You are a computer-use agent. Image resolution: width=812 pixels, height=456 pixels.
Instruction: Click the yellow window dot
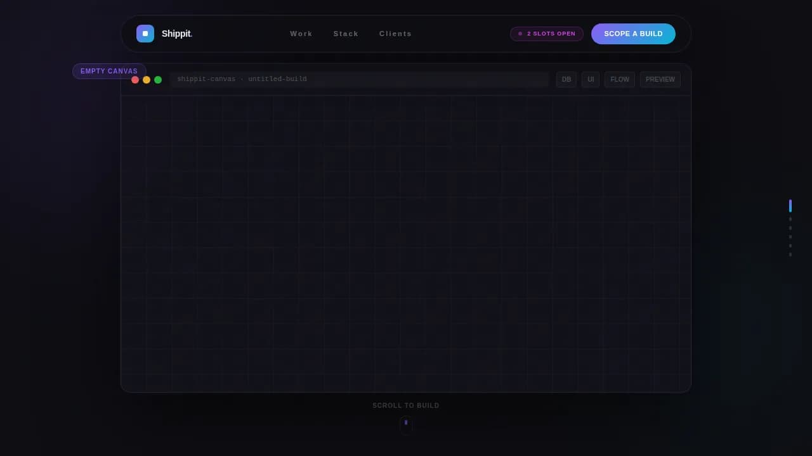[x=147, y=80]
